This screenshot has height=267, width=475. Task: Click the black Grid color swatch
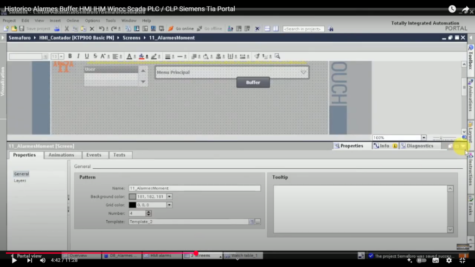132,205
